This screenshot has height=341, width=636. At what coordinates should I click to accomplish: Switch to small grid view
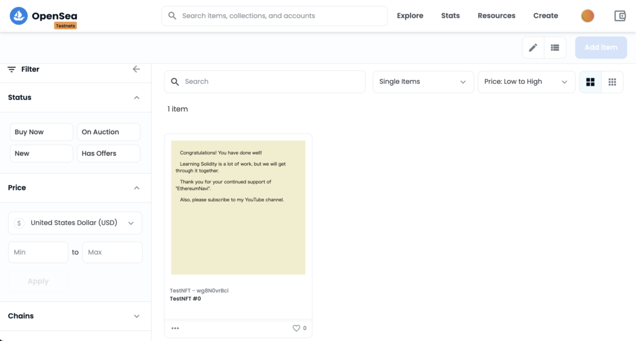click(x=612, y=82)
